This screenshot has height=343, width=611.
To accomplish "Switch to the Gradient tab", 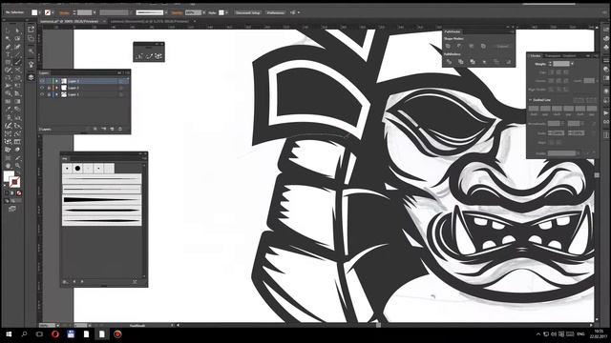I will (569, 55).
